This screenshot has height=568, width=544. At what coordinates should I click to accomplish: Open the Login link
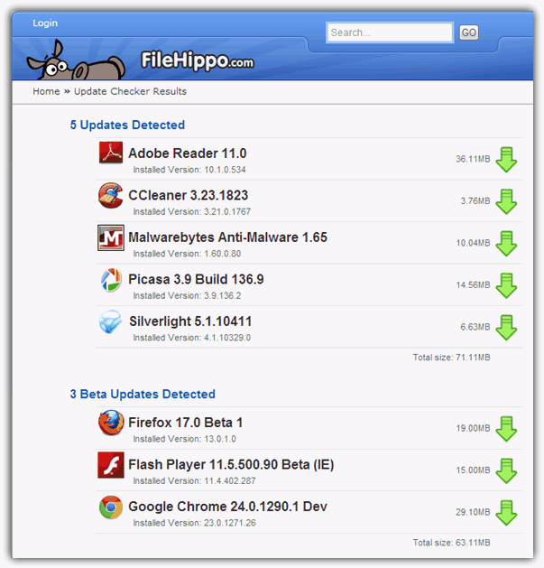click(x=45, y=23)
